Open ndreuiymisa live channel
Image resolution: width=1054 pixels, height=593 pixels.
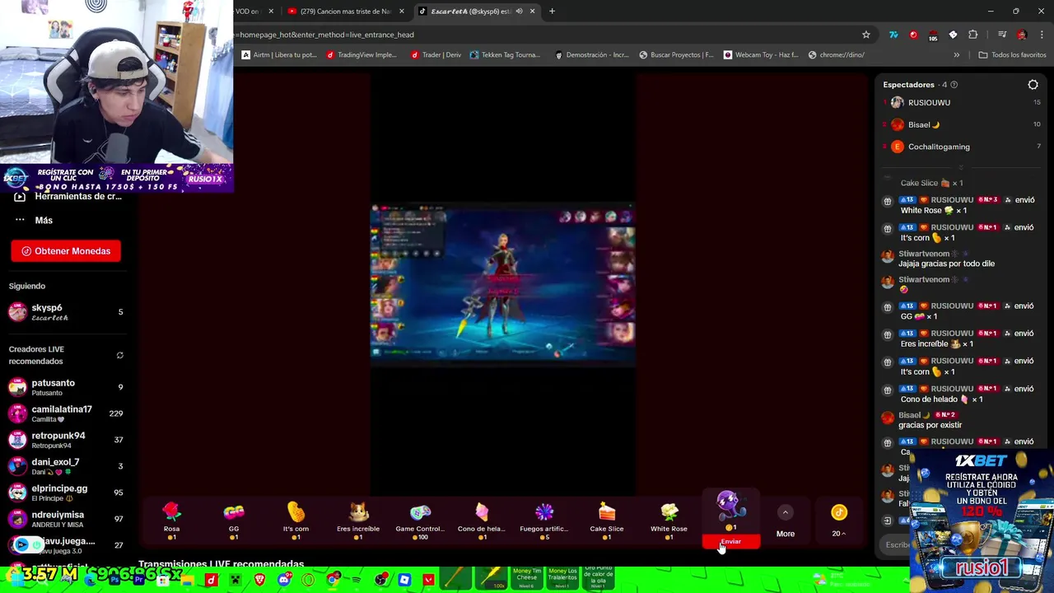pyautogui.click(x=66, y=519)
